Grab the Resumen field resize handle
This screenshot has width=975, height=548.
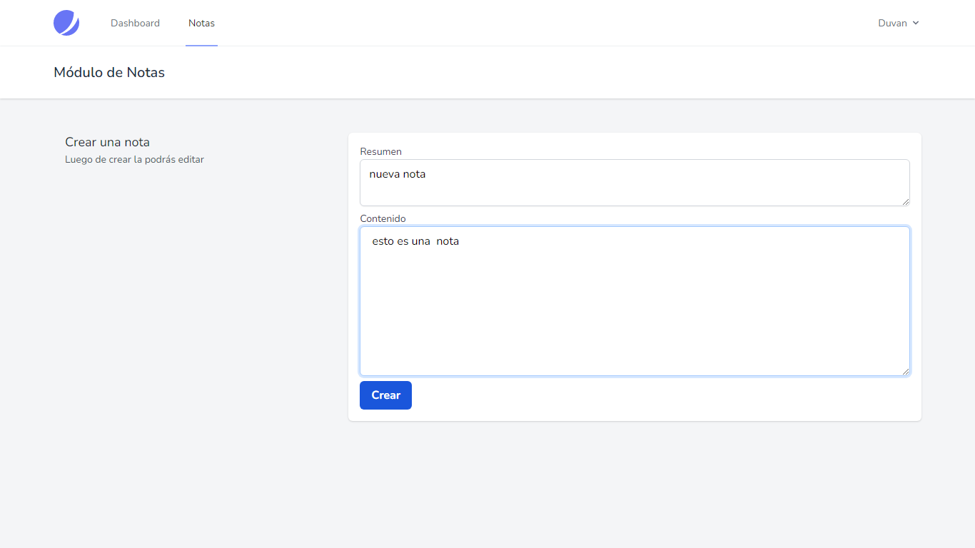click(x=906, y=202)
